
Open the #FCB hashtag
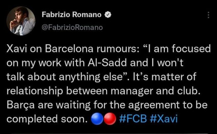(x=133, y=119)
